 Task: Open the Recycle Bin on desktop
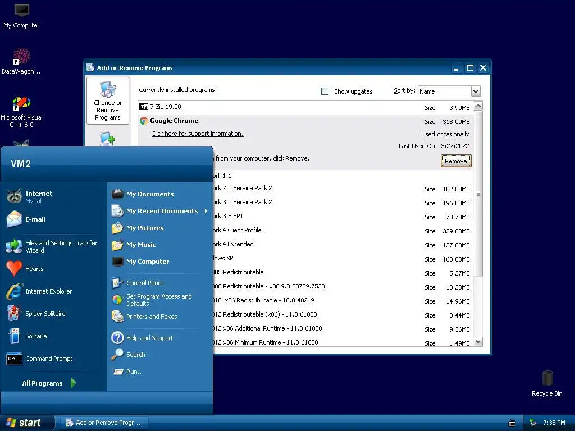click(547, 383)
